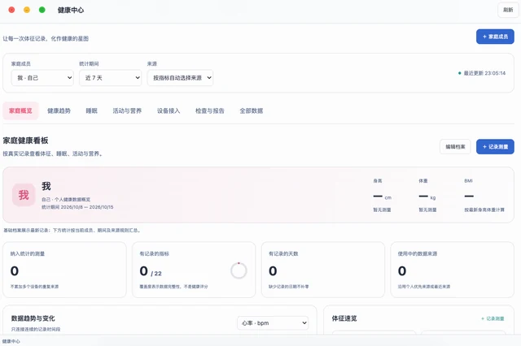The height and width of the screenshot is (346, 521).
Task: Switch to the 设备接入 tab
Action: tap(169, 110)
